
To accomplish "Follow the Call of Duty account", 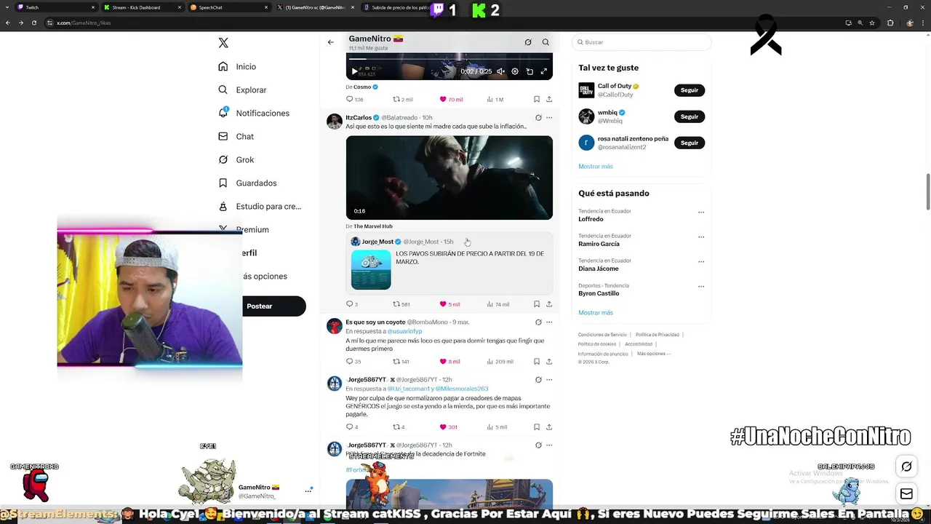I will (690, 90).
